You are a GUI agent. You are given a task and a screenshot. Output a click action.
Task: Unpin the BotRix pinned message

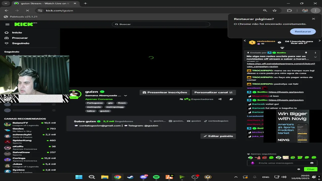pos(306,53)
